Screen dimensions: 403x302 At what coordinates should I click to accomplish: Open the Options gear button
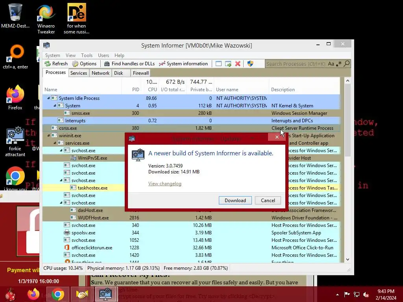(84, 64)
